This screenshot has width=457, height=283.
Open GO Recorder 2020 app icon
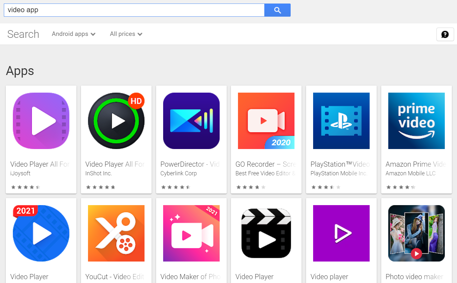click(x=266, y=121)
